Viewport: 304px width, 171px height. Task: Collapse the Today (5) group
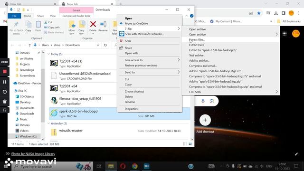pyautogui.click(x=48, y=54)
